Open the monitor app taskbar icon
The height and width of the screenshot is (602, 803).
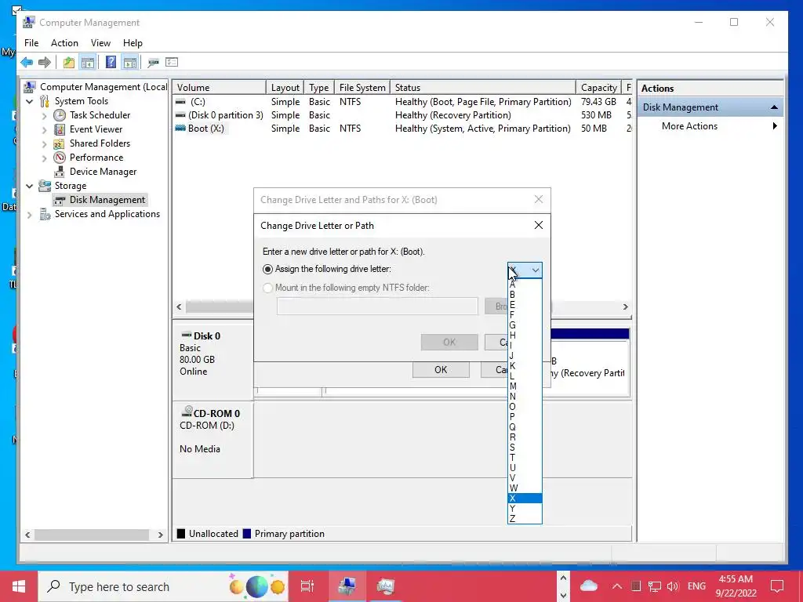[385, 586]
